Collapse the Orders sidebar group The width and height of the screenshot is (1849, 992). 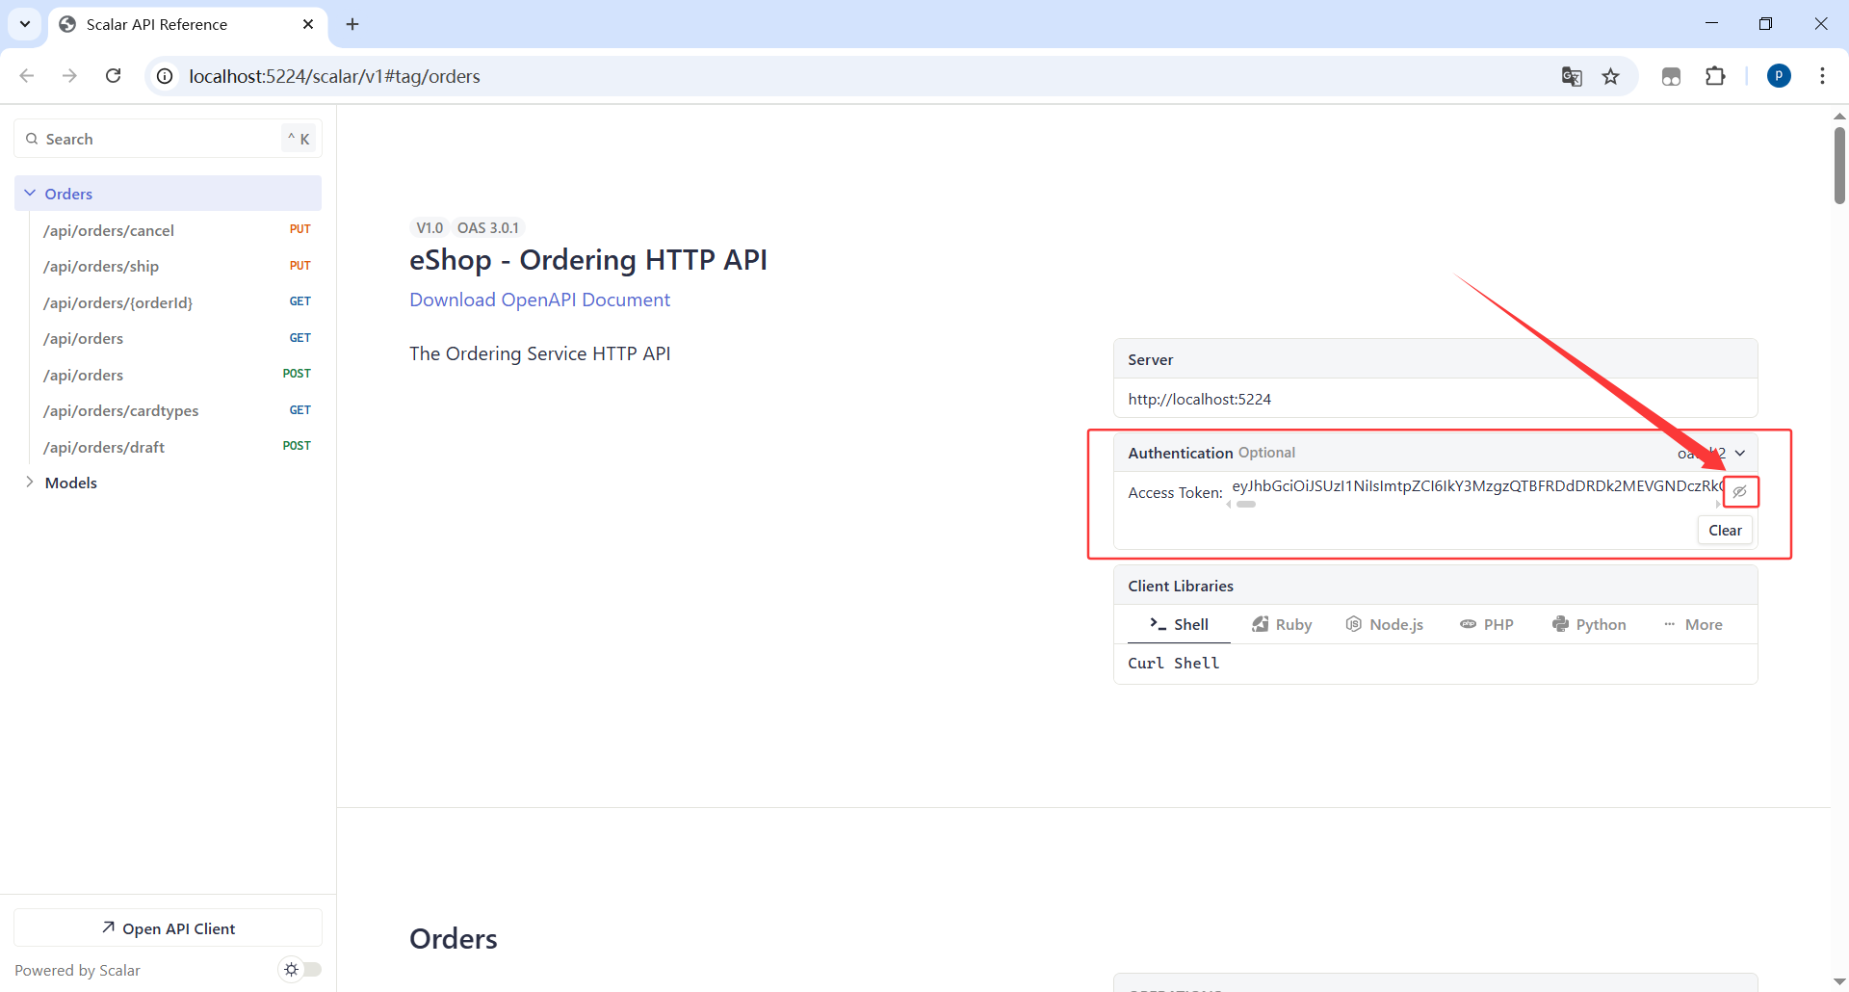(x=30, y=194)
